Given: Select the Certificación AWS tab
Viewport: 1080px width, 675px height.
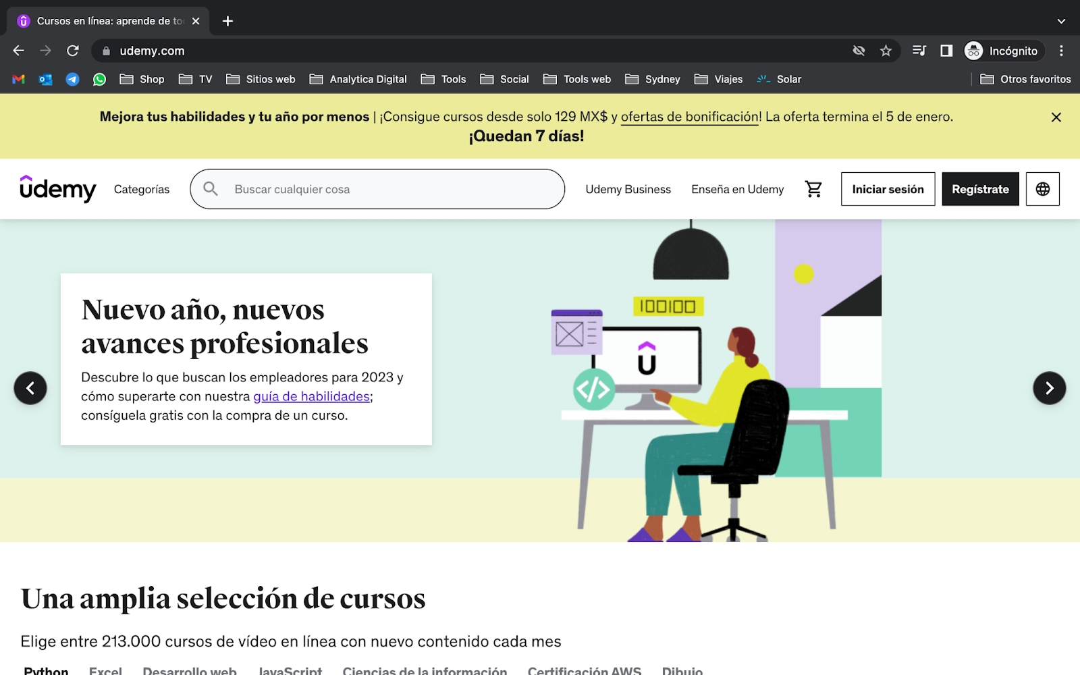Looking at the screenshot, I should coord(584,671).
